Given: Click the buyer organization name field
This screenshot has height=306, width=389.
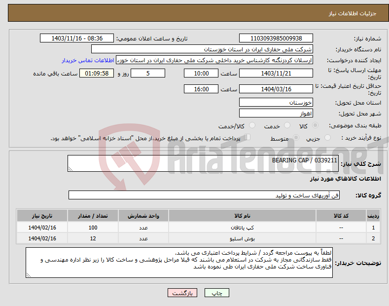Looking at the screenshot, I should click(202, 49).
